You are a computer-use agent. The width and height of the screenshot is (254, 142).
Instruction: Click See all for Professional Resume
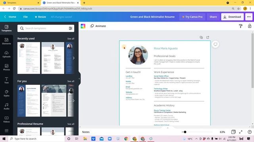coord(71,124)
